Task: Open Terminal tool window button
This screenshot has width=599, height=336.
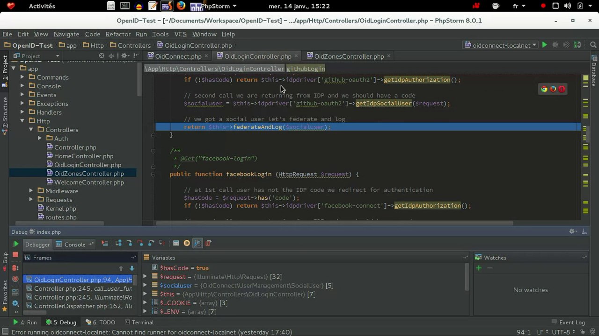Action: 139,322
